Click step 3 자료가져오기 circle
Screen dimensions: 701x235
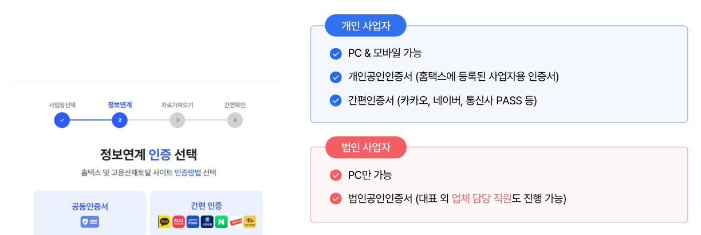tap(177, 120)
